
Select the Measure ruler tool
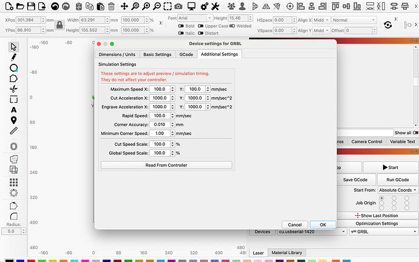13,130
